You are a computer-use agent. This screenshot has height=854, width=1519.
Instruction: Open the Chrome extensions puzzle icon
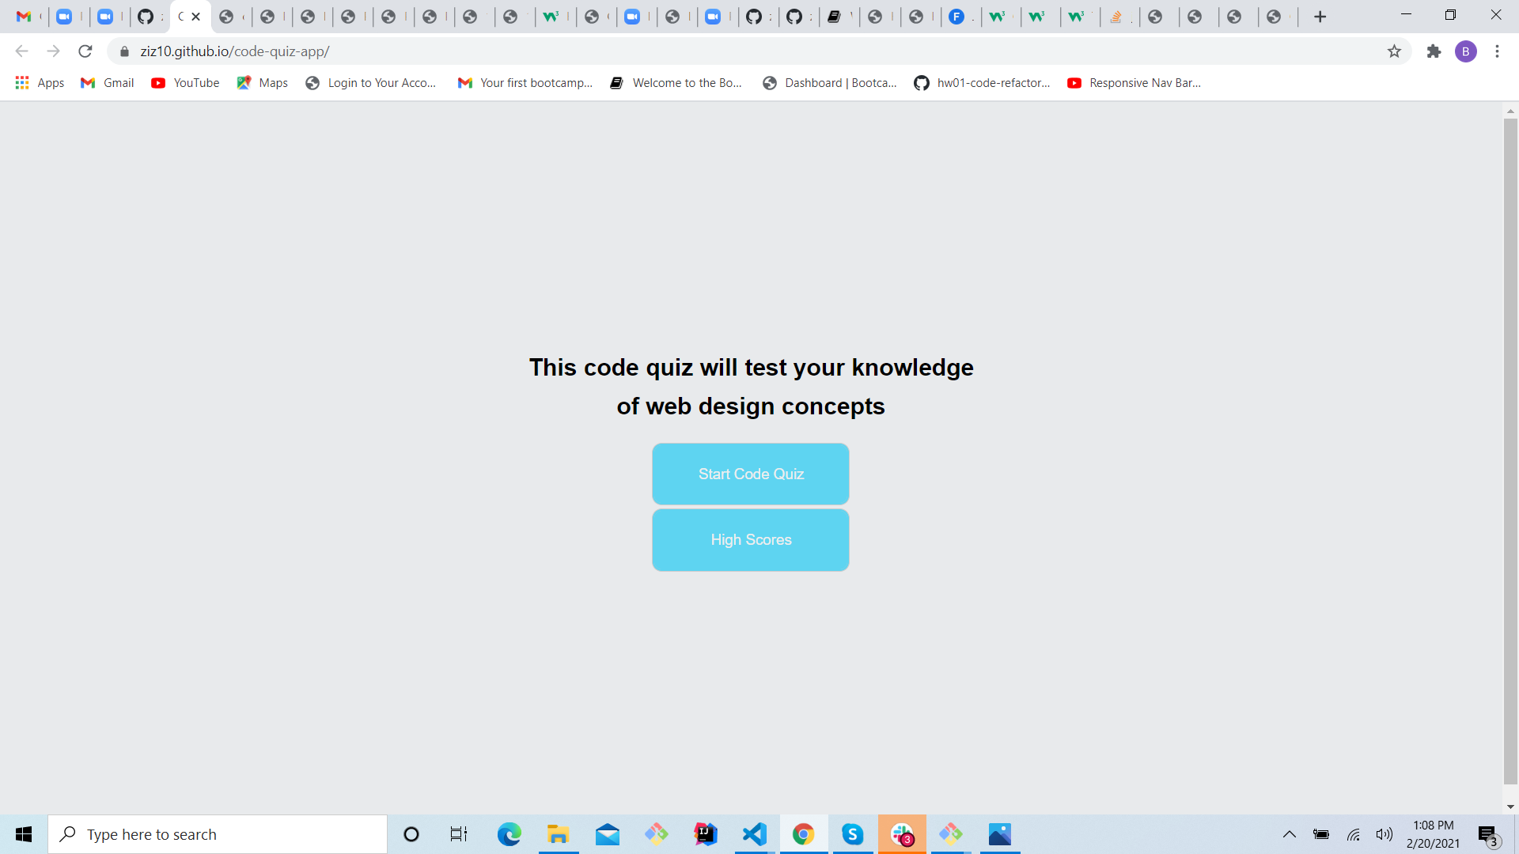coord(1434,51)
